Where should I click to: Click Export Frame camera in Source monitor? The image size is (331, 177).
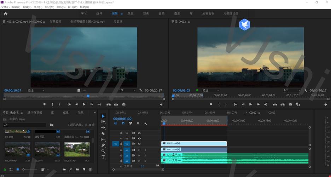[124, 104]
